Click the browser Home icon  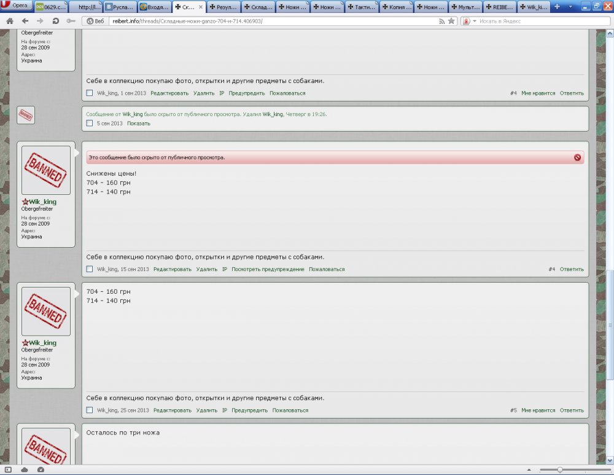click(x=9, y=21)
